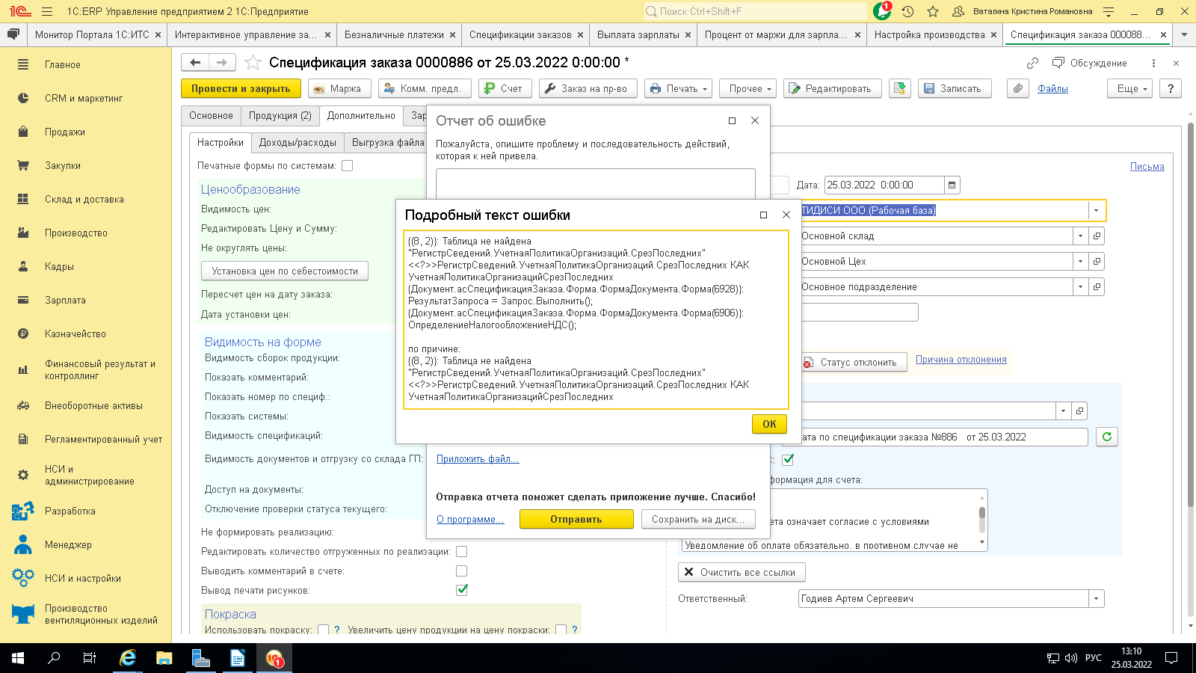Viewport: 1196px width, 673px height.
Task: Open Приложить файл link
Action: pyautogui.click(x=478, y=459)
